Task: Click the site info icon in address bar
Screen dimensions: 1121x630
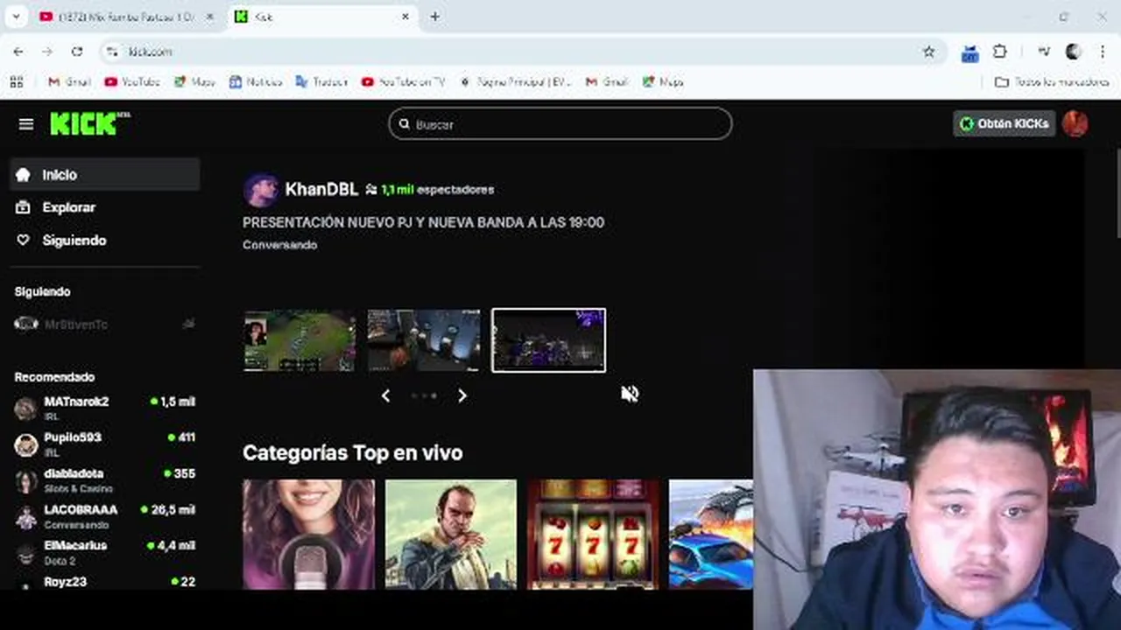Action: tap(112, 52)
